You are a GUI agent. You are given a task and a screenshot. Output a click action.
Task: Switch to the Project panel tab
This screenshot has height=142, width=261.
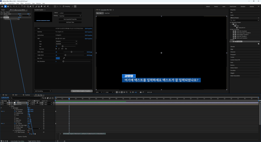coord(3,10)
